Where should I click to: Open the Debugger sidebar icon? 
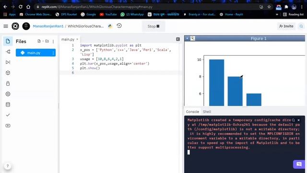click(8, 62)
